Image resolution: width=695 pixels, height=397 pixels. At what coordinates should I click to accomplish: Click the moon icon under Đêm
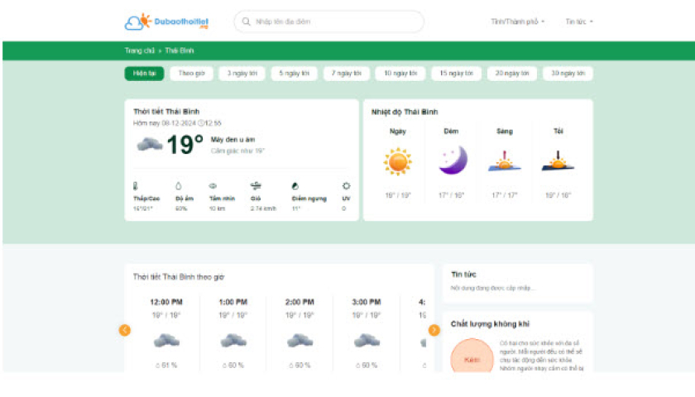pos(452,160)
